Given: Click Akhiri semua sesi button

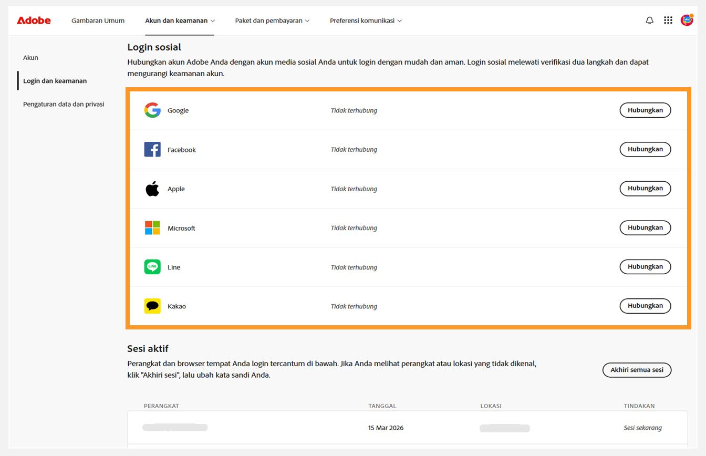Looking at the screenshot, I should (x=637, y=370).
